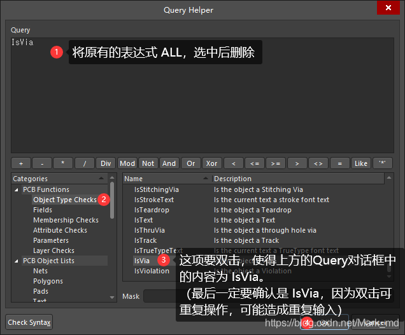
Task: Select the Parameters category
Action: [x=51, y=240]
